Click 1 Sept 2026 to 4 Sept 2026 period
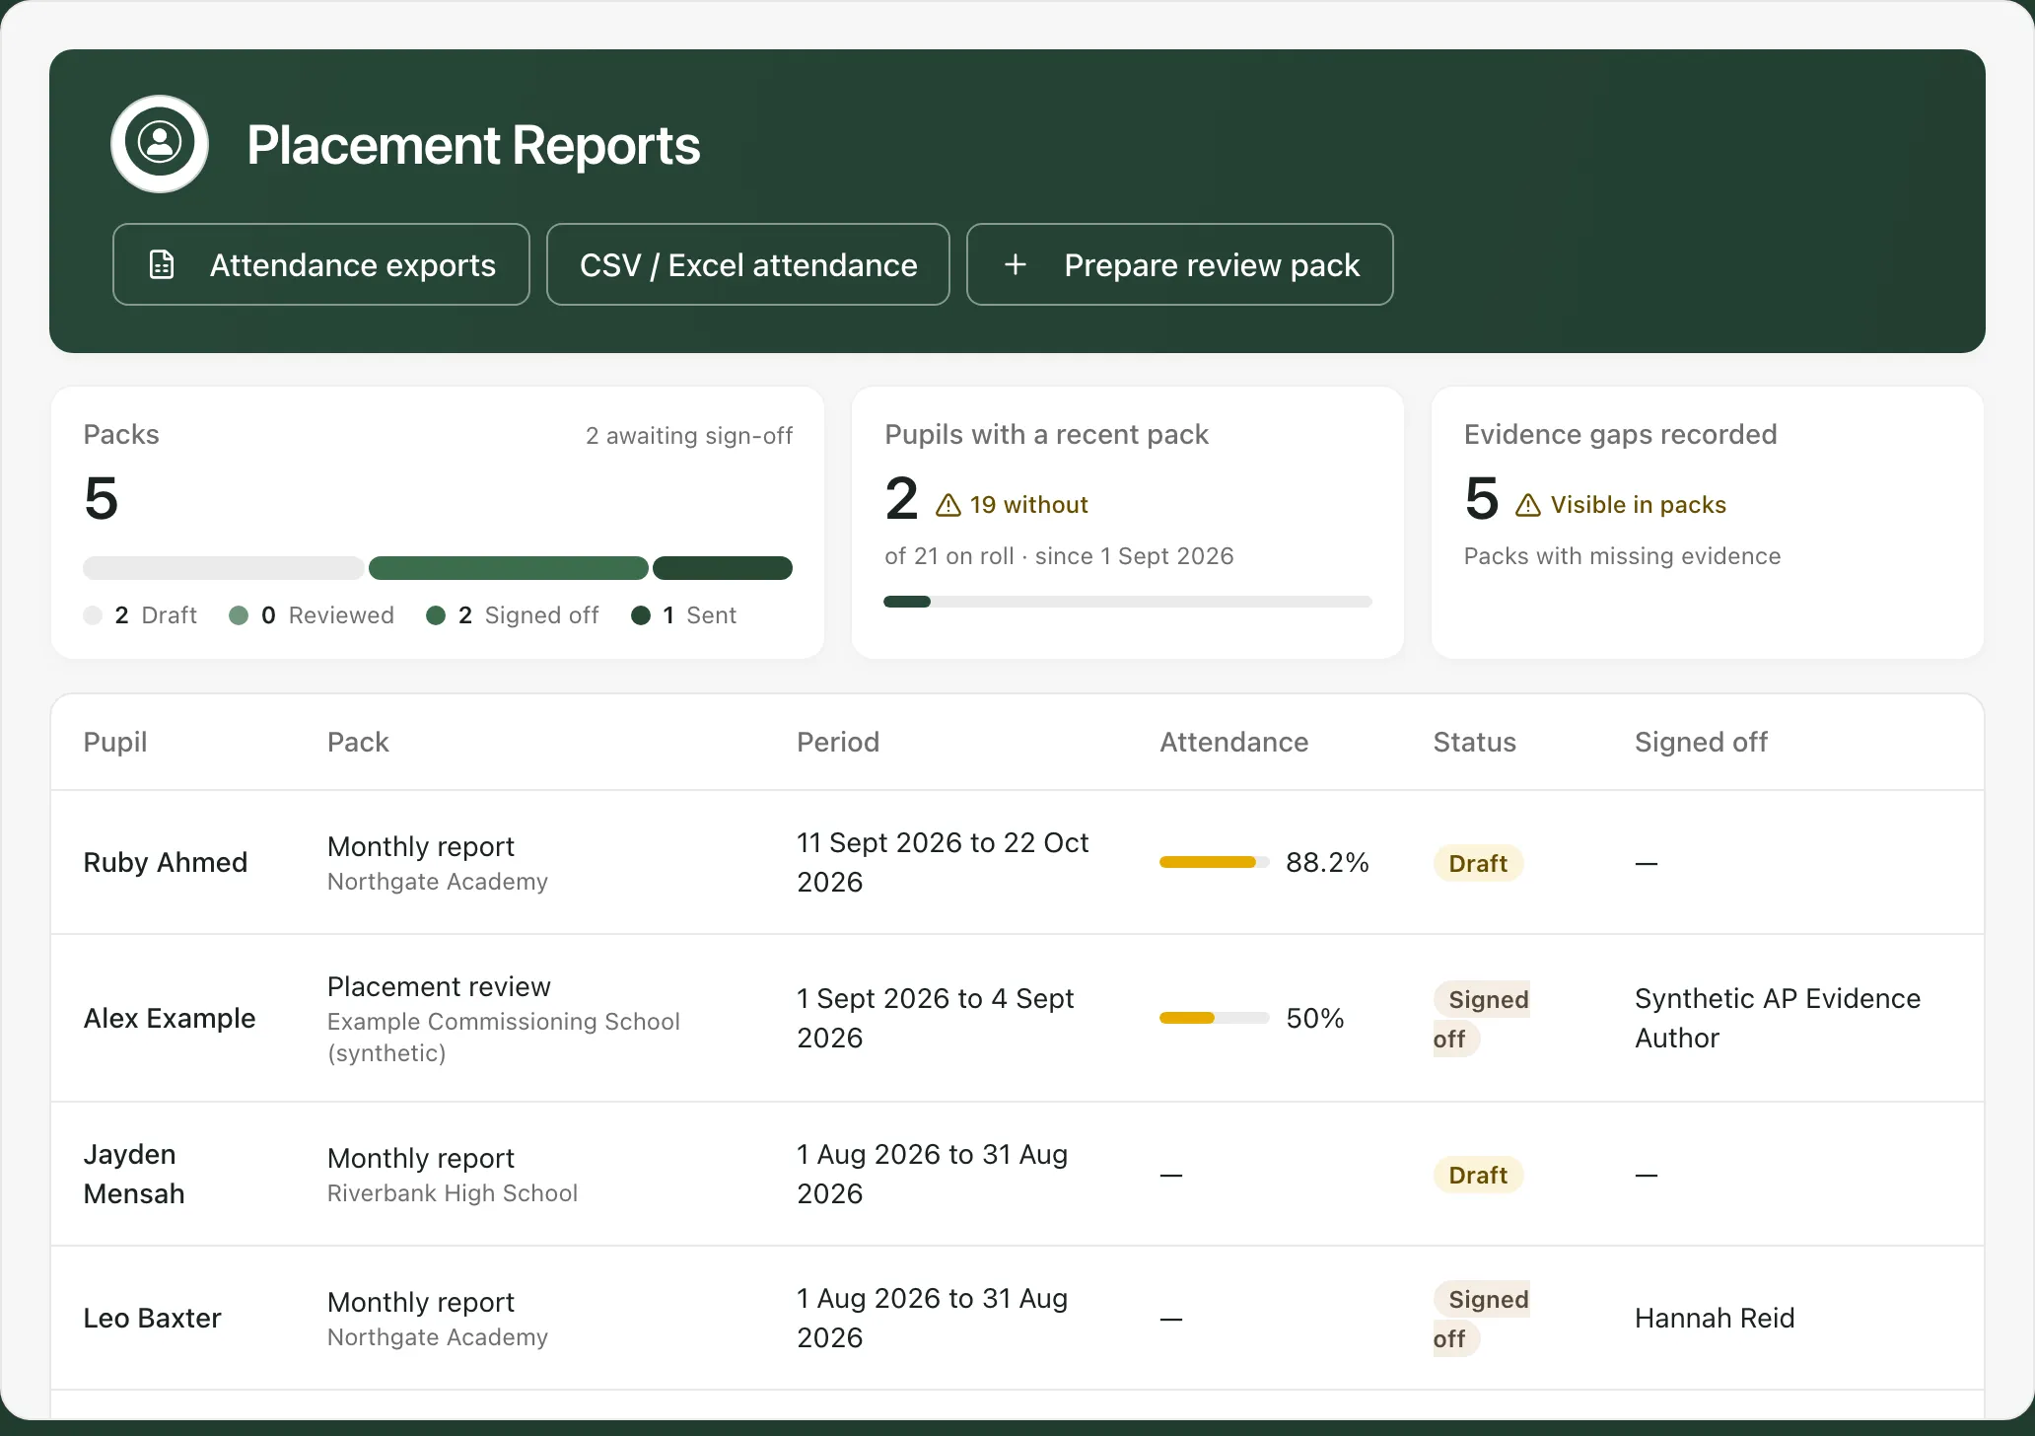The height and width of the screenshot is (1436, 2035). (x=936, y=1018)
